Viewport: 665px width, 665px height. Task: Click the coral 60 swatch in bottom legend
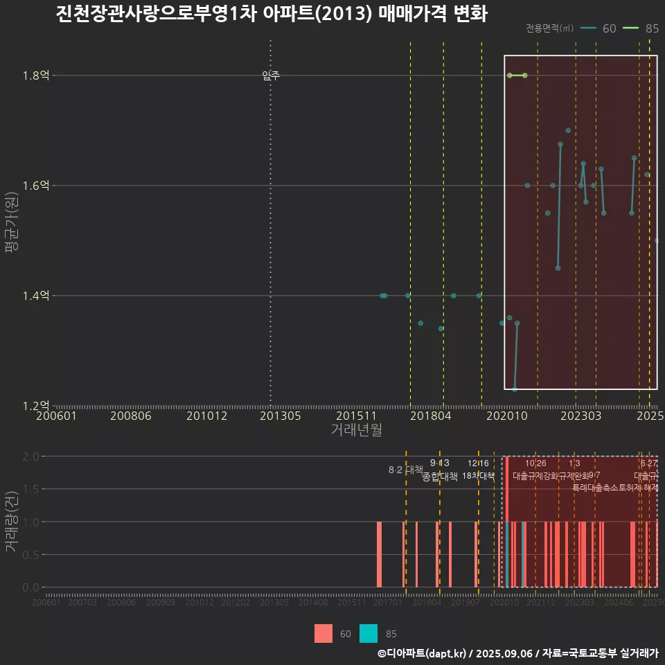[323, 633]
